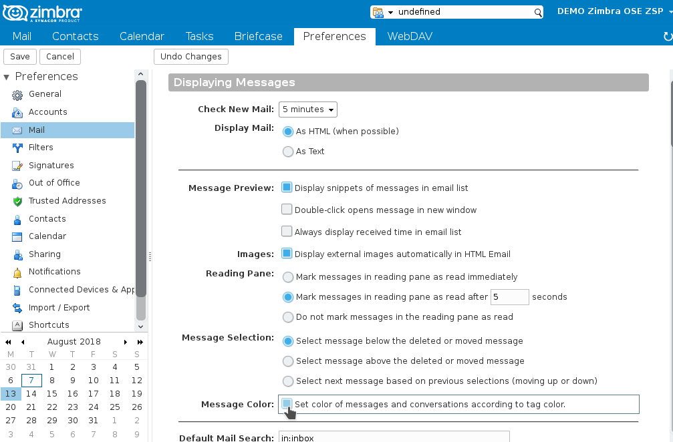This screenshot has height=442, width=673.
Task: Click the Trusted Addresses shield icon
Action: point(17,201)
